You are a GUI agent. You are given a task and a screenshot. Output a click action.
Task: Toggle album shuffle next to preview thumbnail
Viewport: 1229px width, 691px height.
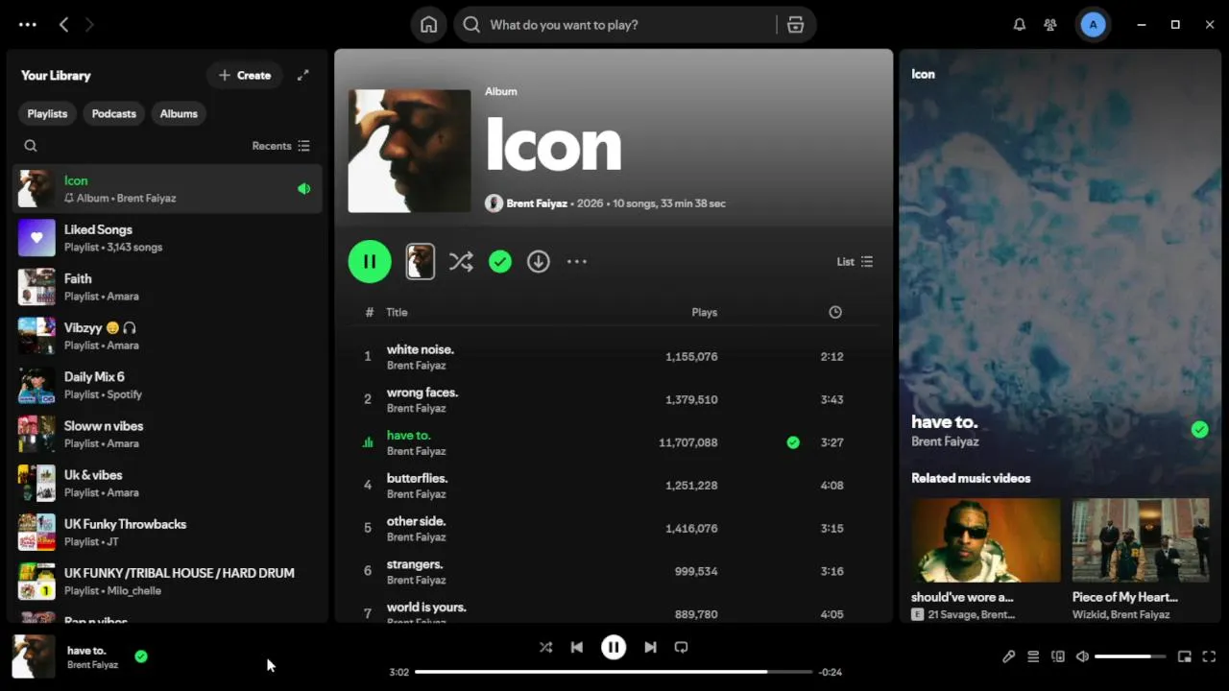(461, 261)
